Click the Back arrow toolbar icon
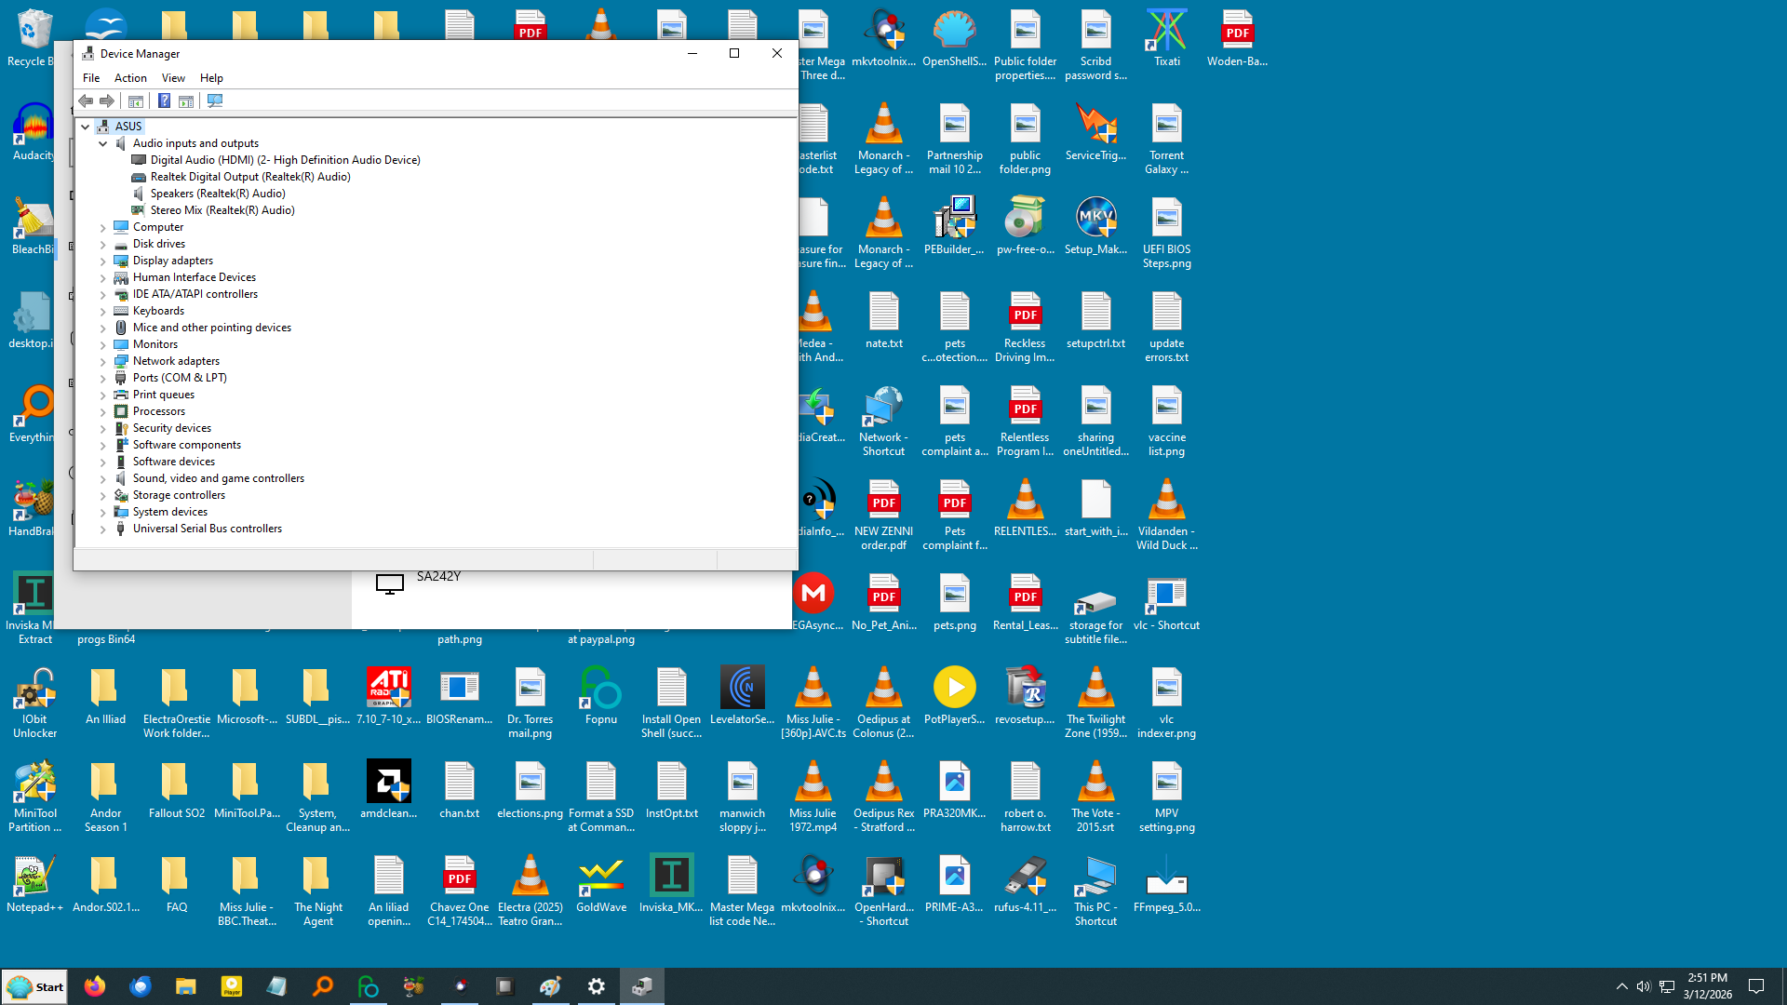The image size is (1787, 1005). pyautogui.click(x=86, y=100)
